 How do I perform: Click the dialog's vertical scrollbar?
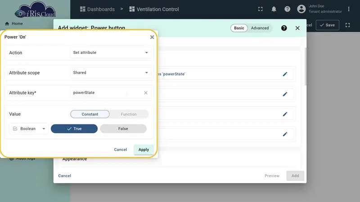[306, 66]
